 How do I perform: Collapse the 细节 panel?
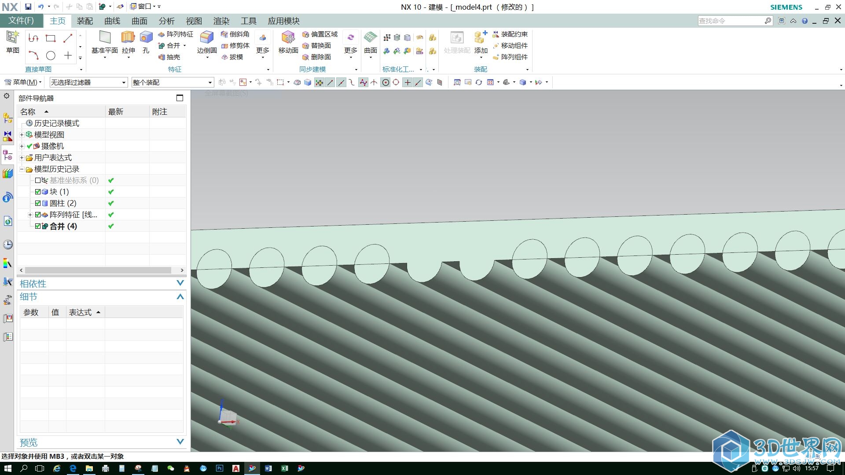click(x=180, y=297)
